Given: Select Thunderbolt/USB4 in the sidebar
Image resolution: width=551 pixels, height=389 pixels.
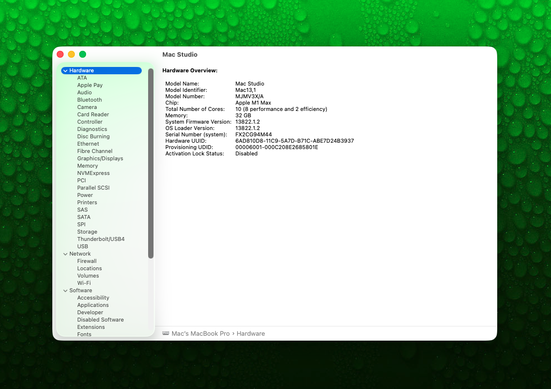Looking at the screenshot, I should 101,239.
